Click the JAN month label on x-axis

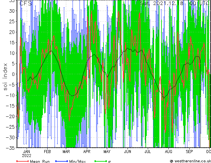click(x=27, y=152)
